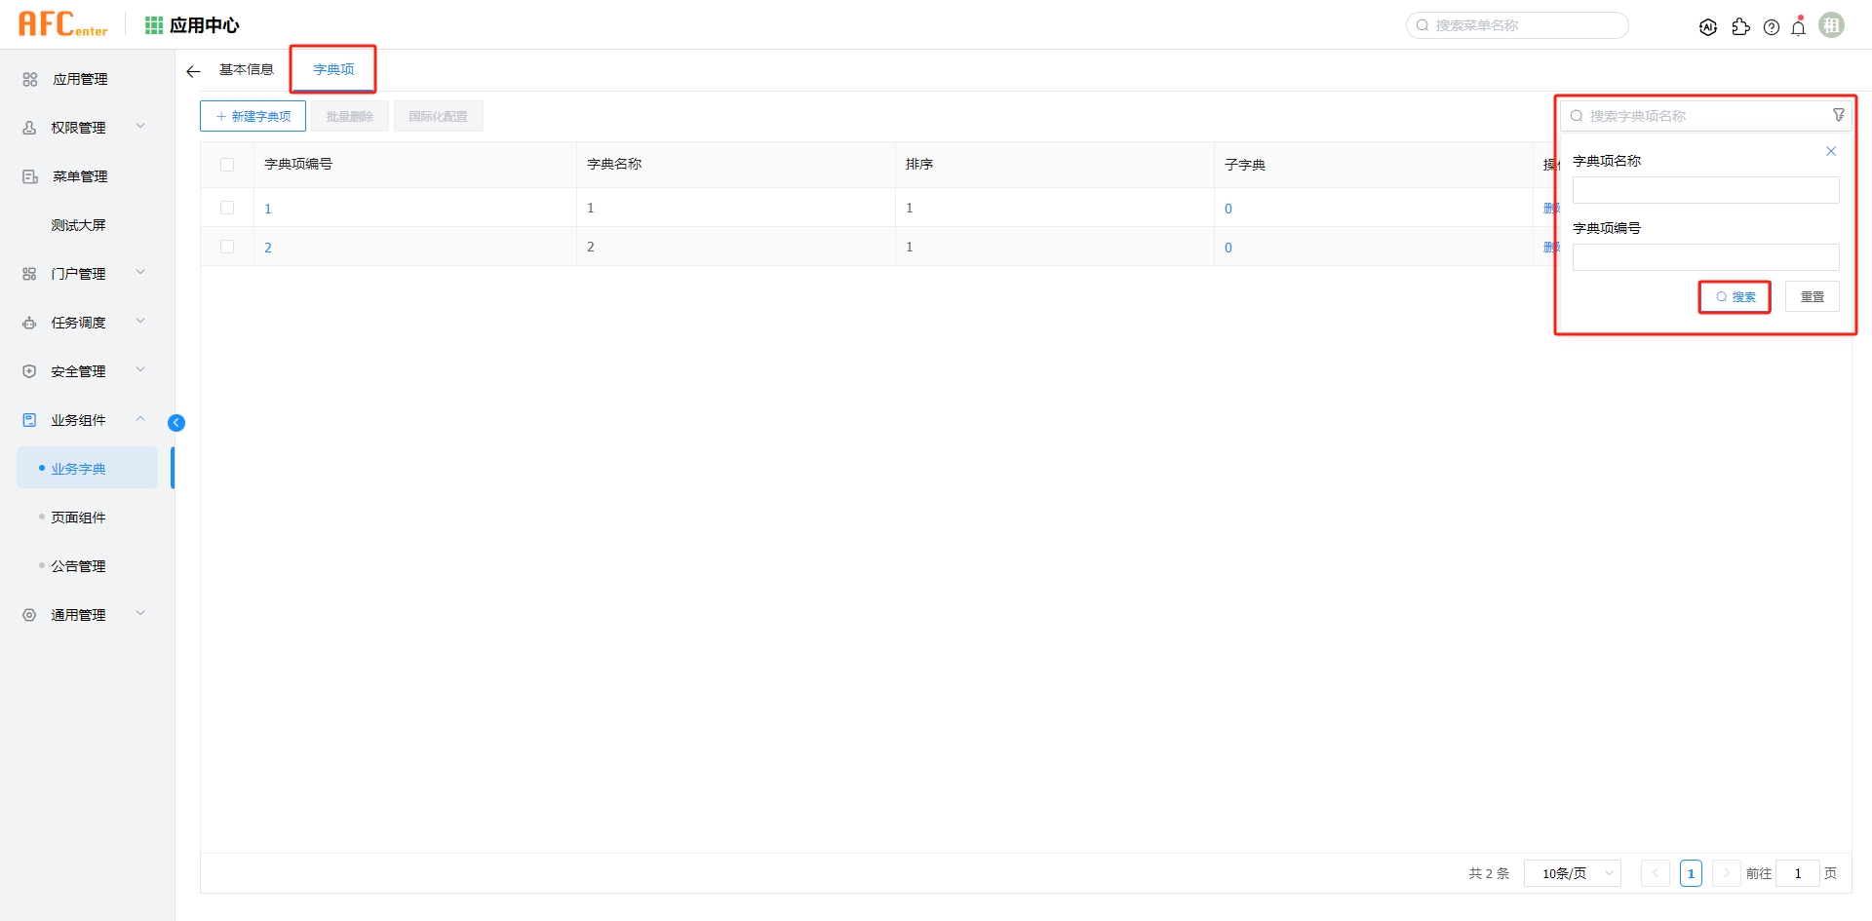The width and height of the screenshot is (1872, 921).
Task: Open the help question-mark icon
Action: (x=1772, y=26)
